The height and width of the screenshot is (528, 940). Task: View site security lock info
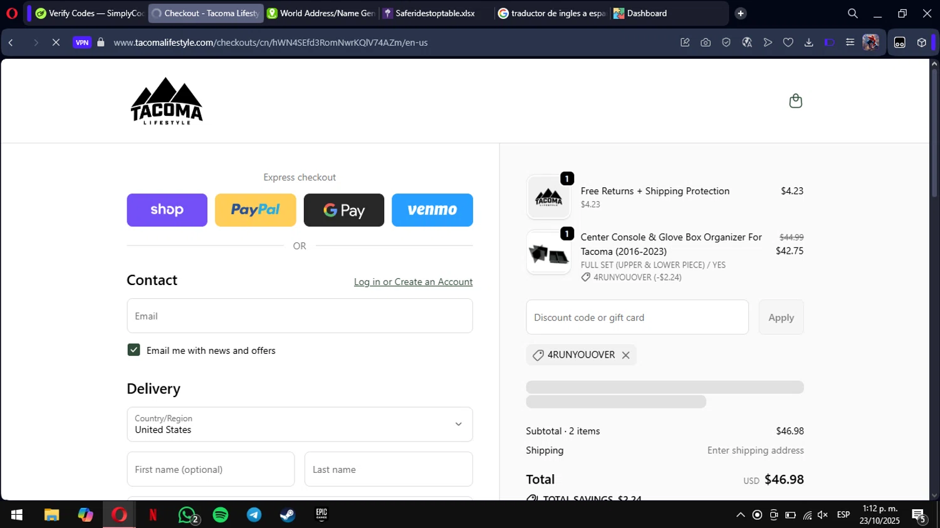tap(101, 43)
